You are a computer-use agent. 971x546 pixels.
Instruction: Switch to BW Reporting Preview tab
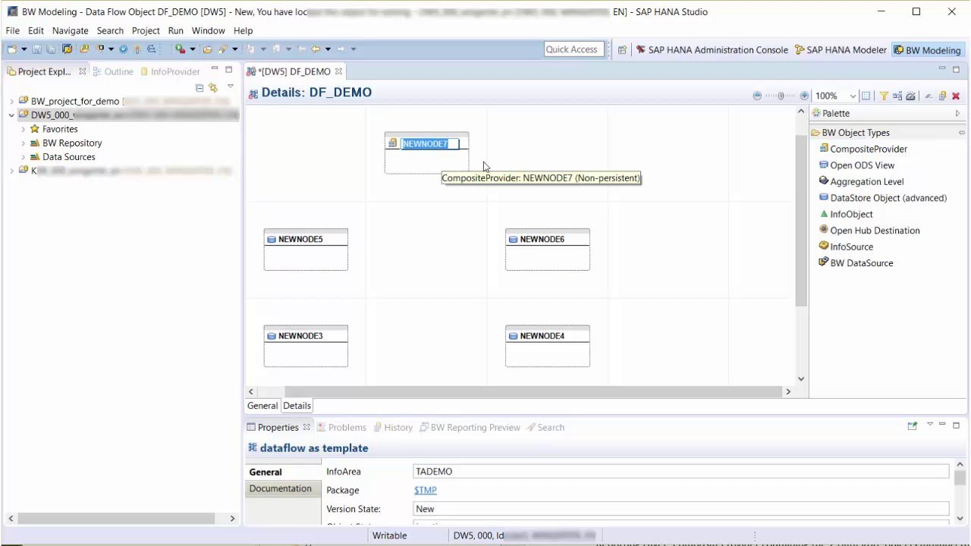(x=470, y=428)
